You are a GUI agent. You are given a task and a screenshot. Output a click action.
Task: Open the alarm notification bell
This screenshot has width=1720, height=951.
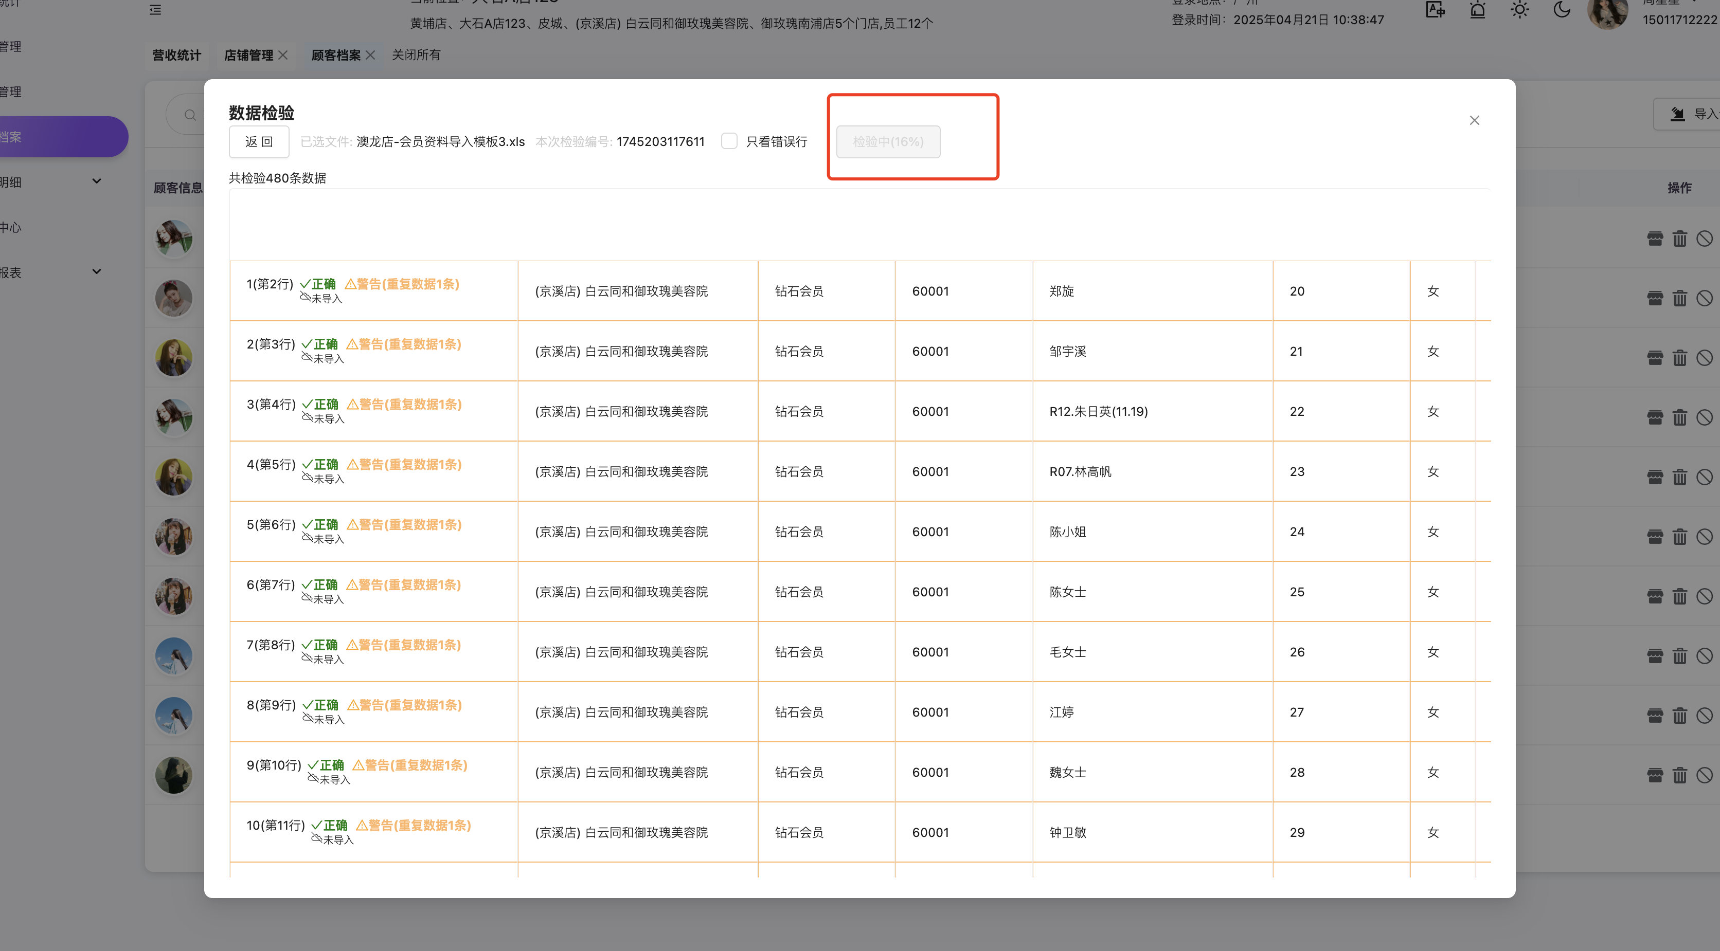tap(1478, 10)
